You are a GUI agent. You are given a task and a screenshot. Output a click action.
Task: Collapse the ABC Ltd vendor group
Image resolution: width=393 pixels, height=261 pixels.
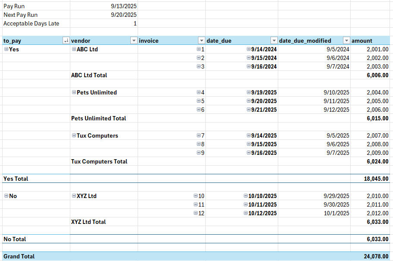pos(74,49)
